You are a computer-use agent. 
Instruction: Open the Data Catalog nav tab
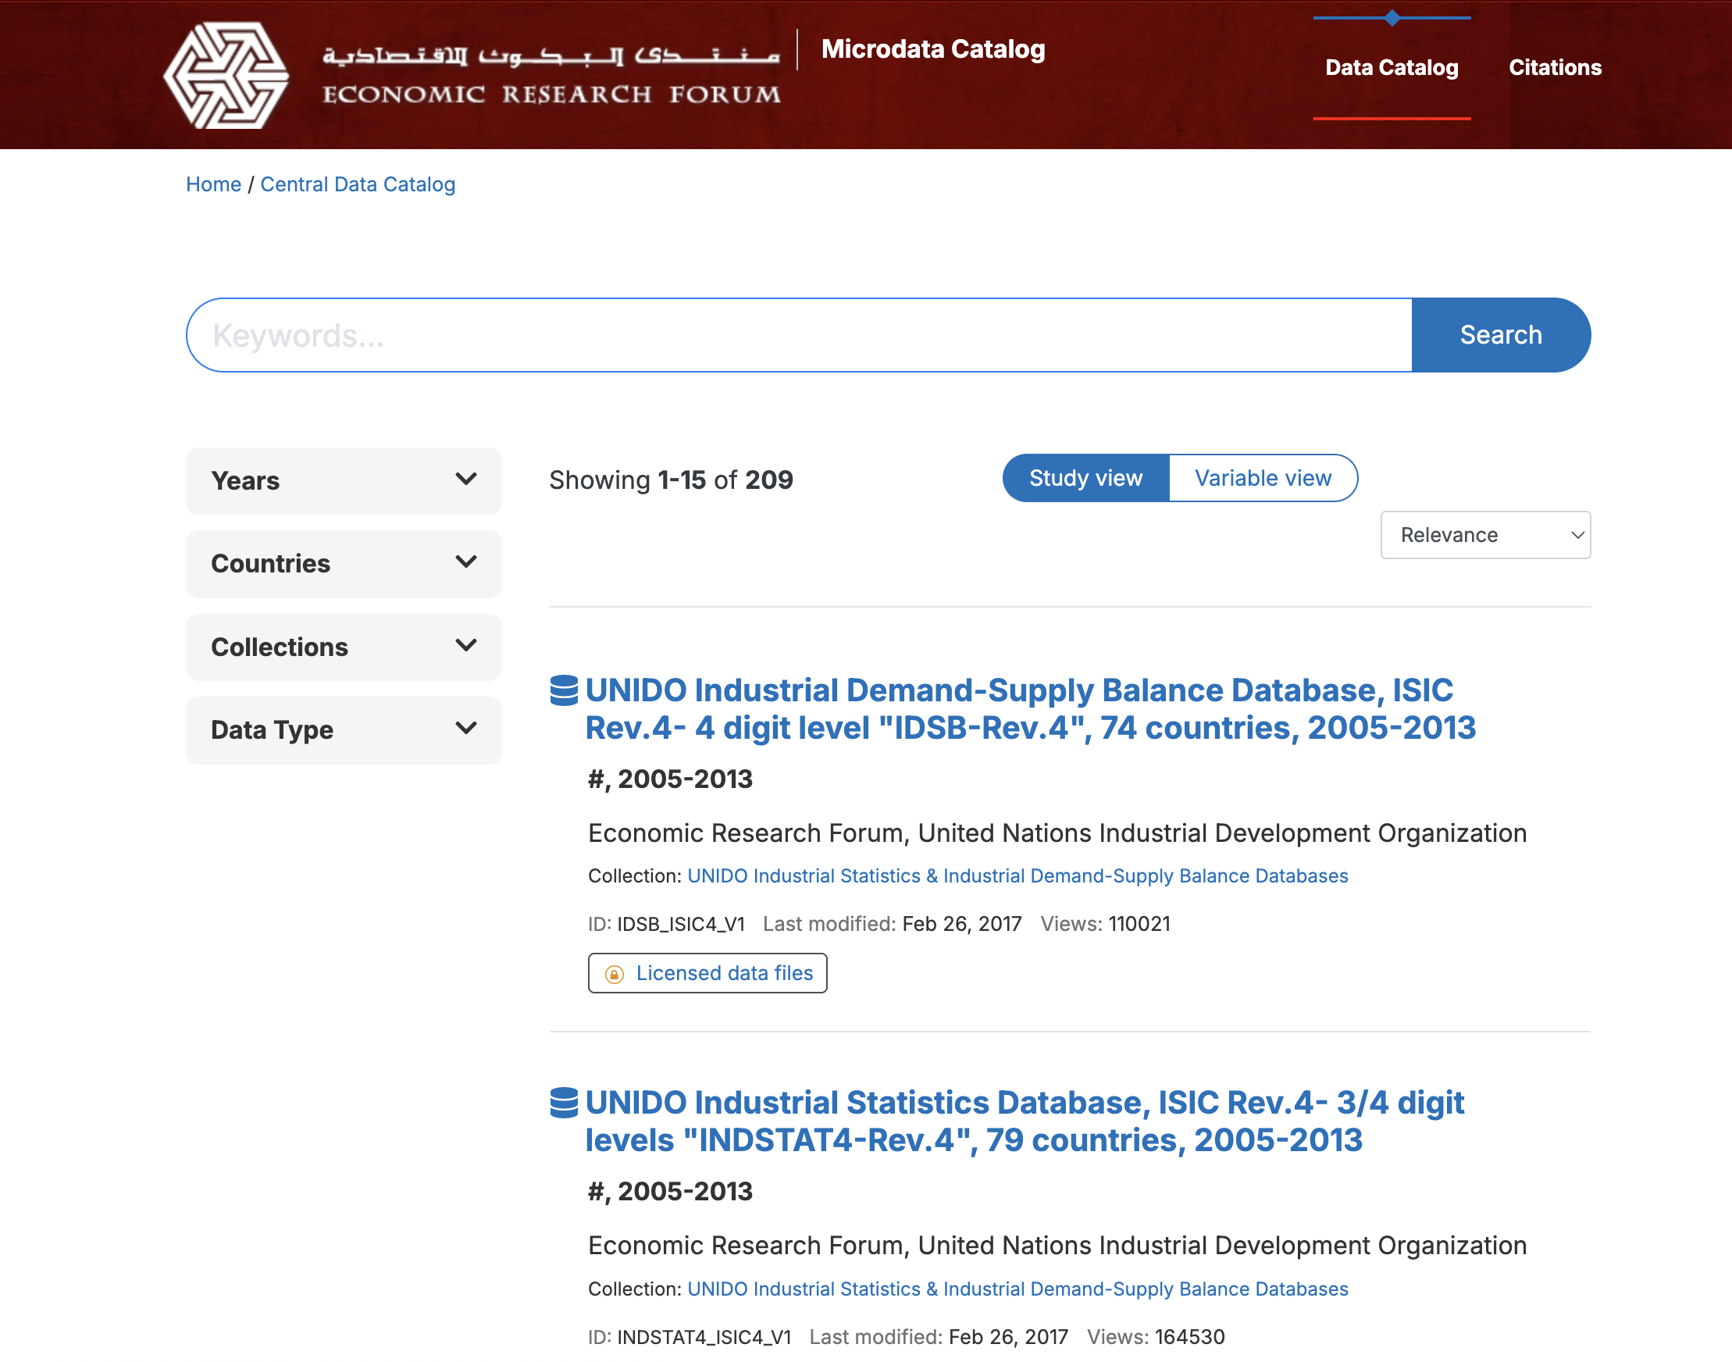click(x=1392, y=68)
